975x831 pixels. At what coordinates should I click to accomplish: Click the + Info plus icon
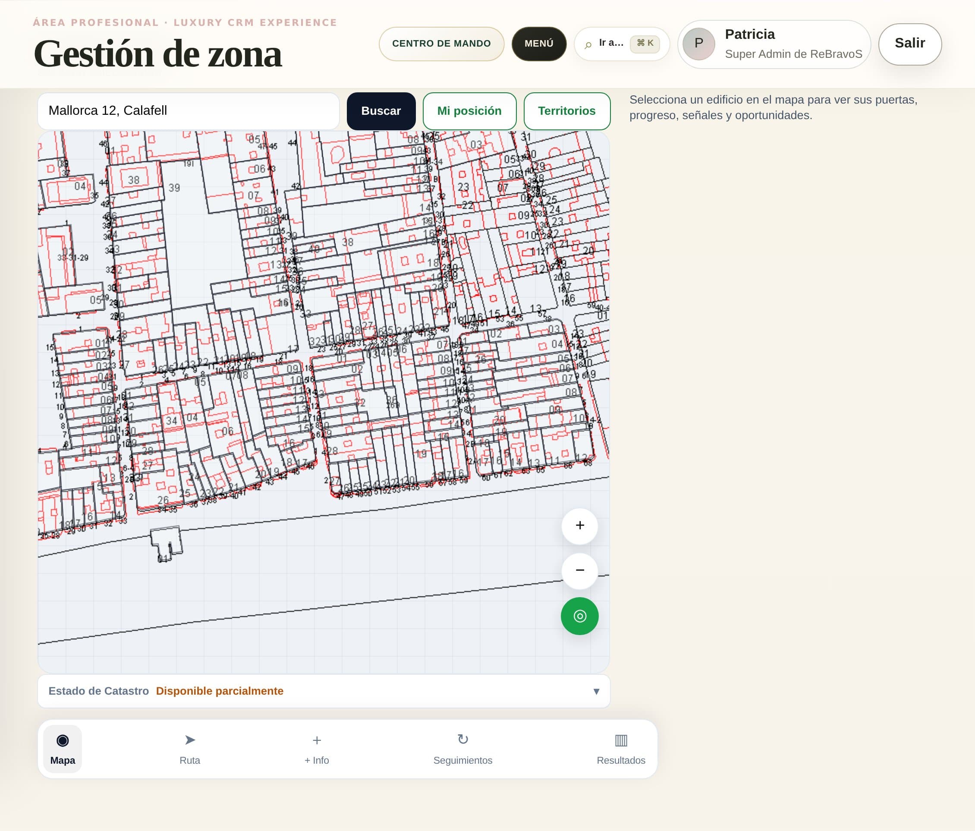(317, 740)
